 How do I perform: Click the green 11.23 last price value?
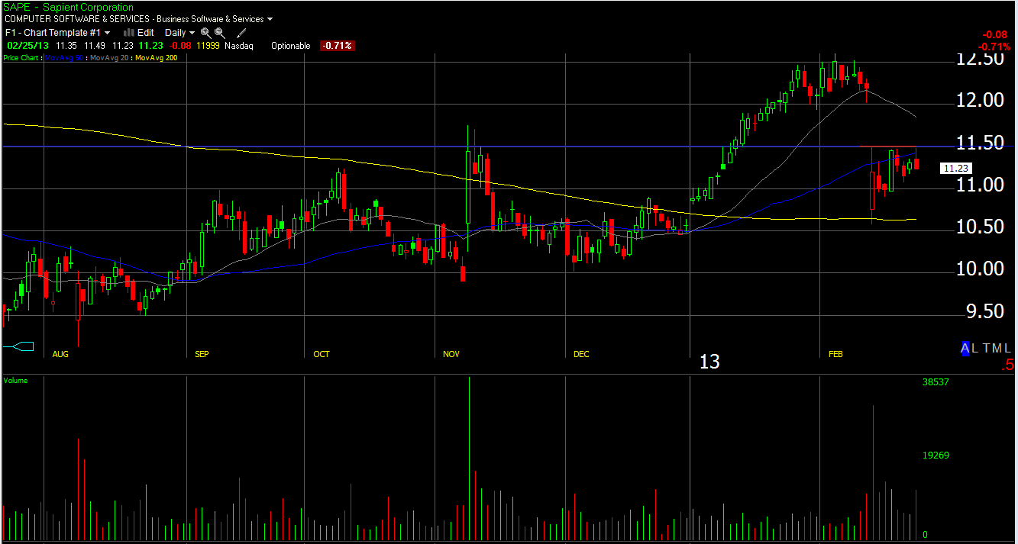pyautogui.click(x=151, y=46)
